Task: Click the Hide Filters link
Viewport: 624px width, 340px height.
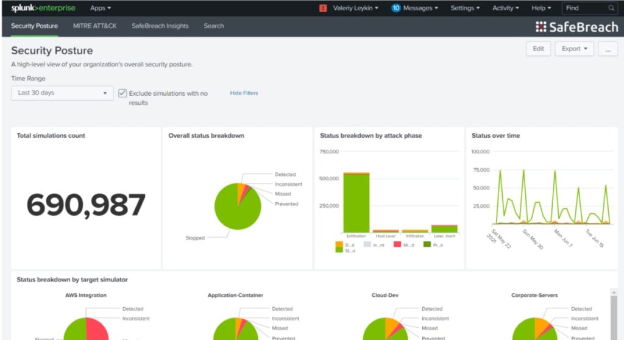Action: (244, 93)
